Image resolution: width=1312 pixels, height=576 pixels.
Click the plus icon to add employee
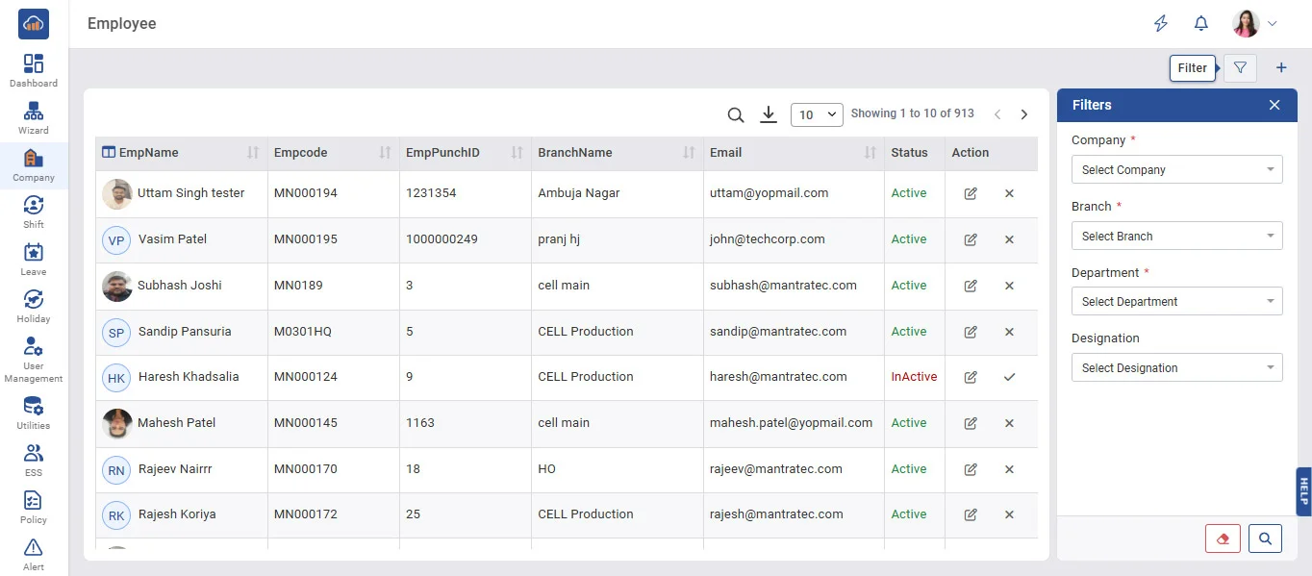[1281, 68]
